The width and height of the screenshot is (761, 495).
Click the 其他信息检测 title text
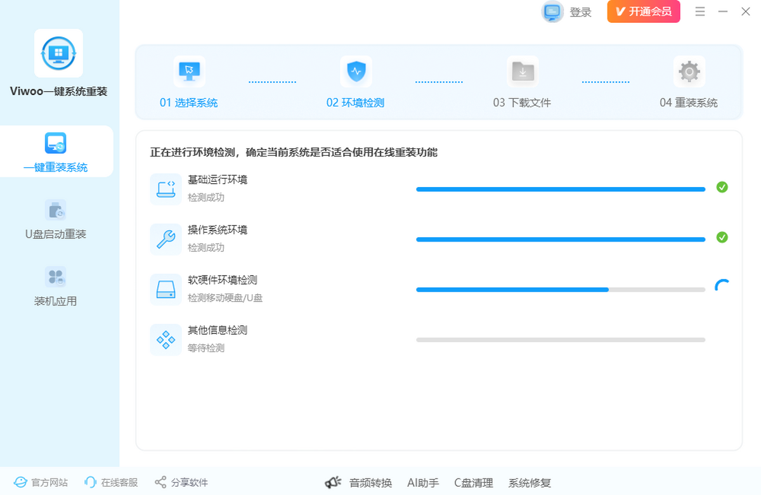pyautogui.click(x=218, y=330)
